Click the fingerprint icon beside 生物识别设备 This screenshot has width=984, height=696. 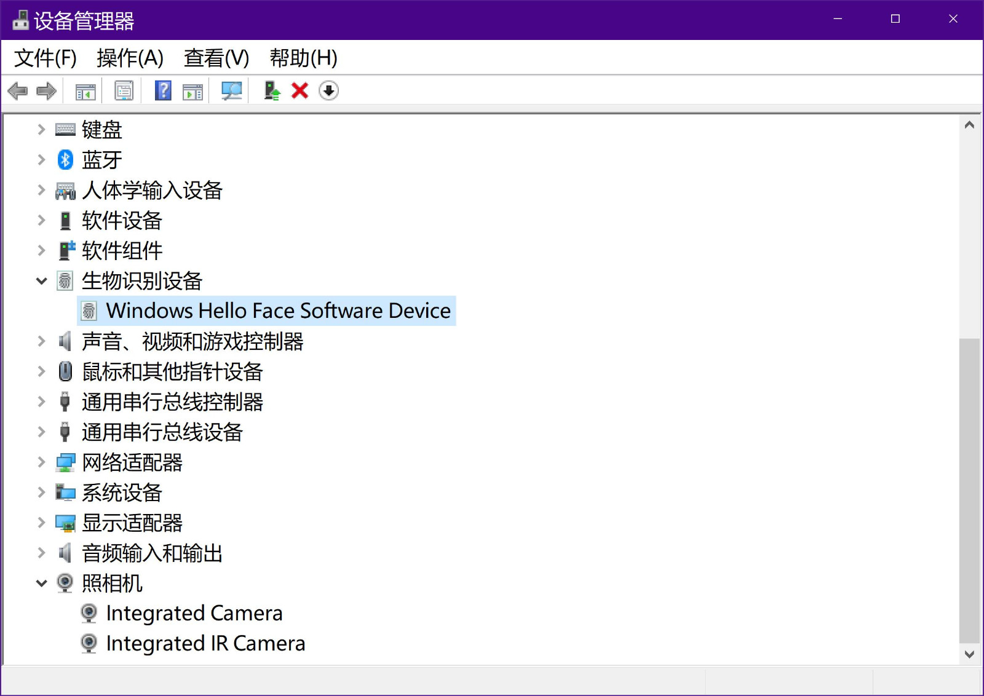click(x=65, y=280)
